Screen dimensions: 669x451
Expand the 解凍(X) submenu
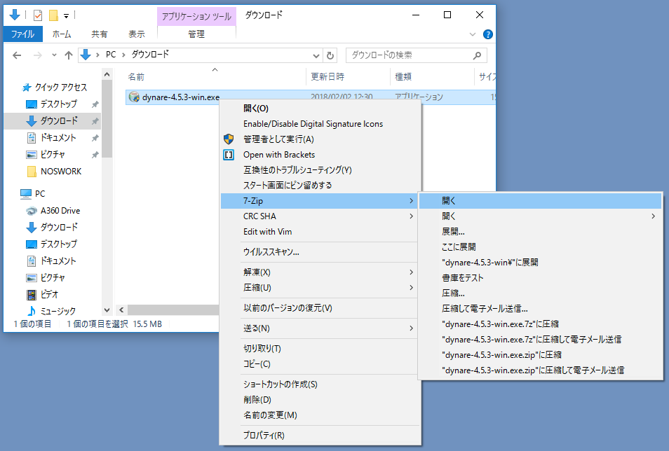click(320, 272)
